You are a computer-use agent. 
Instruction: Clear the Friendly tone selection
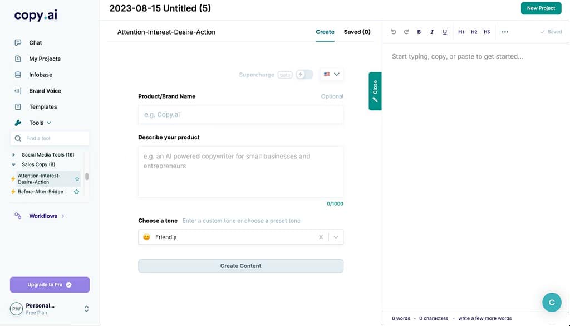[321, 237]
